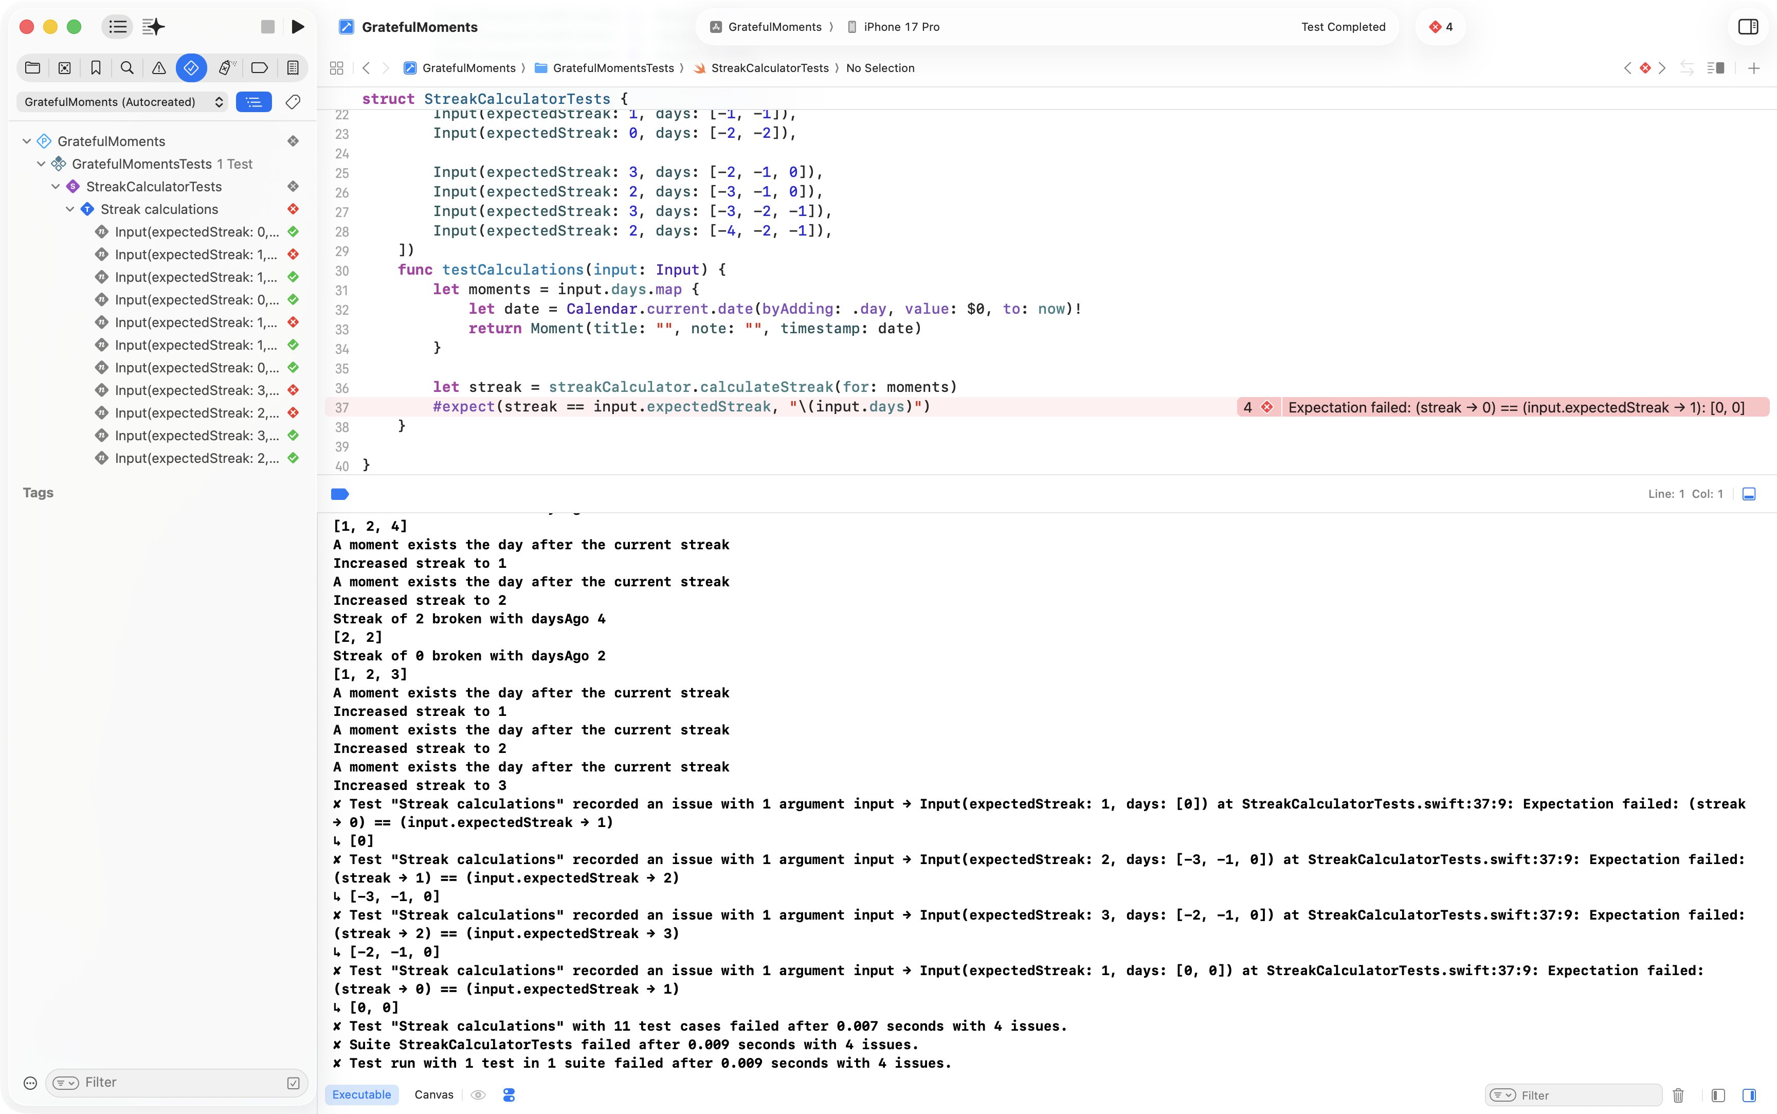
Task: Switch to the Executable tab
Action: 361,1095
